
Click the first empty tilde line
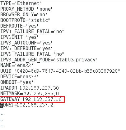tap(2, 109)
